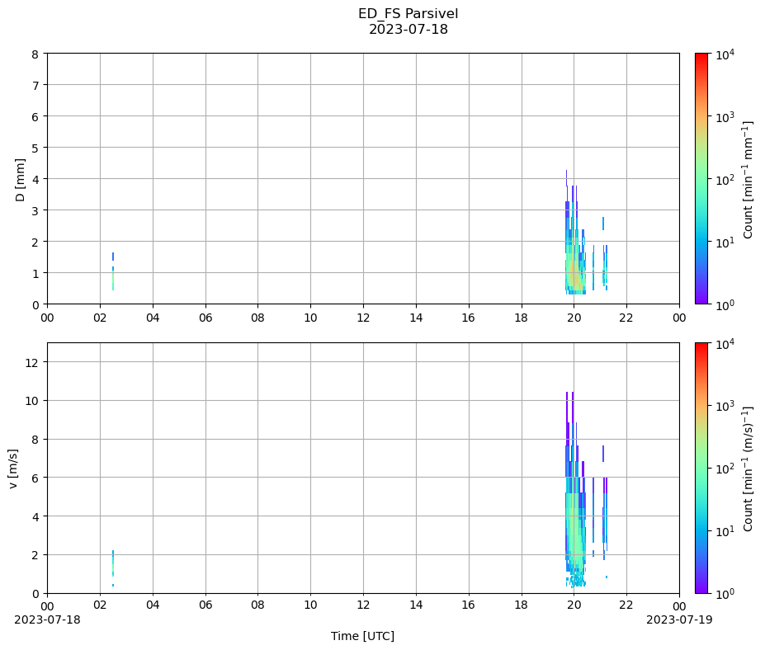
Task: Click time tick '20' under the D [mm] plot
Action: coord(574,318)
